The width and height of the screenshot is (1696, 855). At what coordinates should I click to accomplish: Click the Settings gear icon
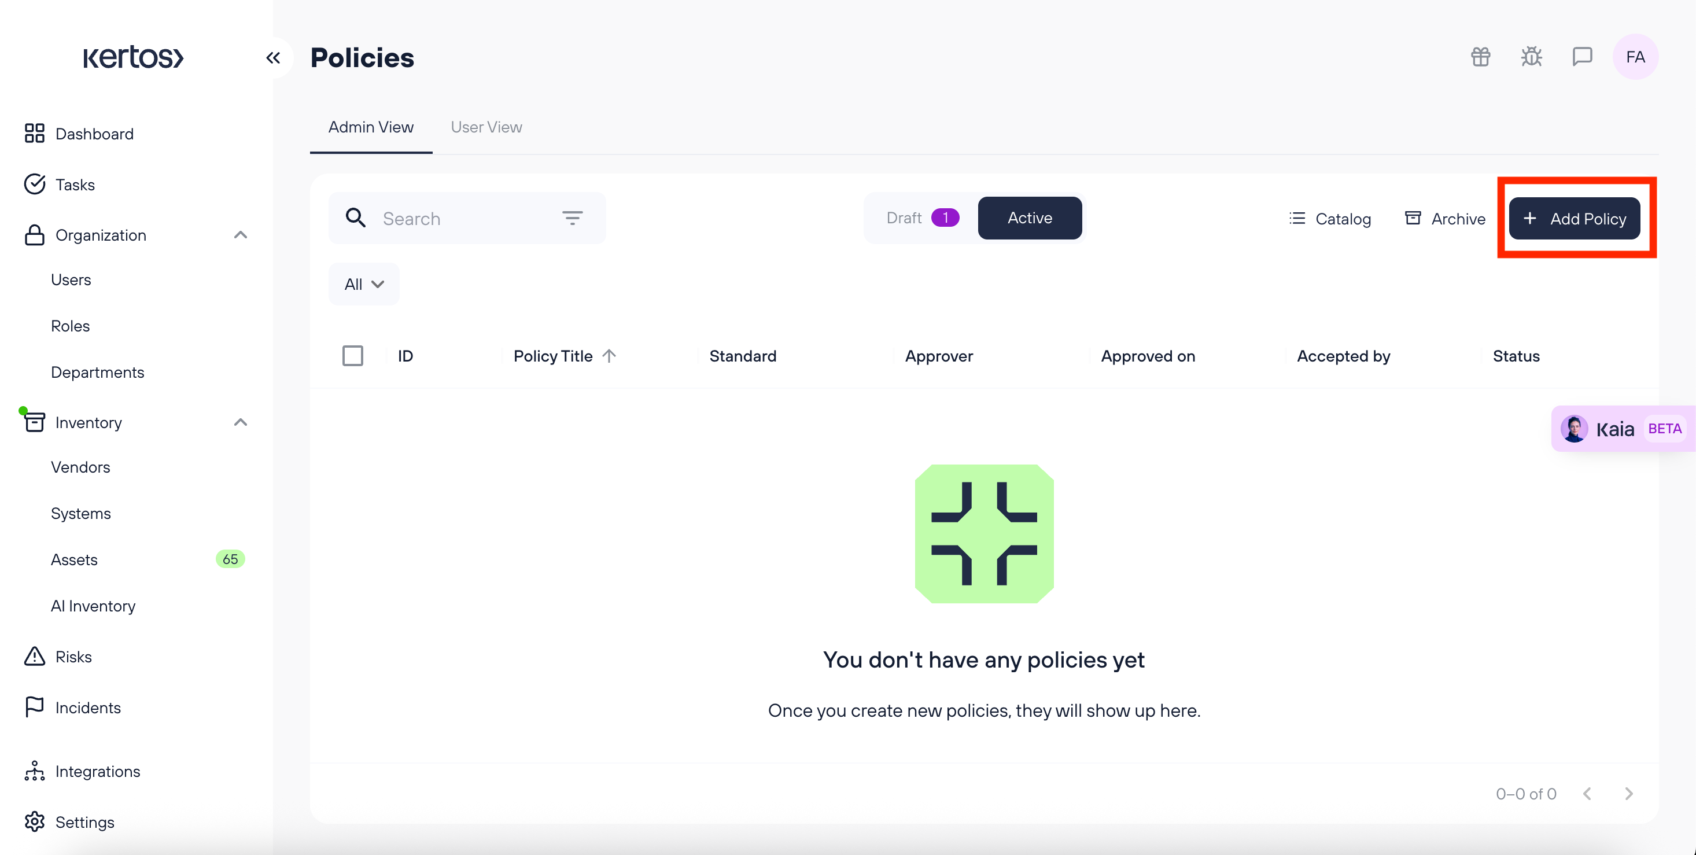pos(34,821)
